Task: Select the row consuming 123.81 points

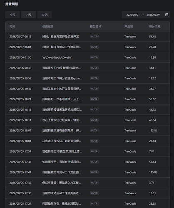Action: click(x=87, y=131)
